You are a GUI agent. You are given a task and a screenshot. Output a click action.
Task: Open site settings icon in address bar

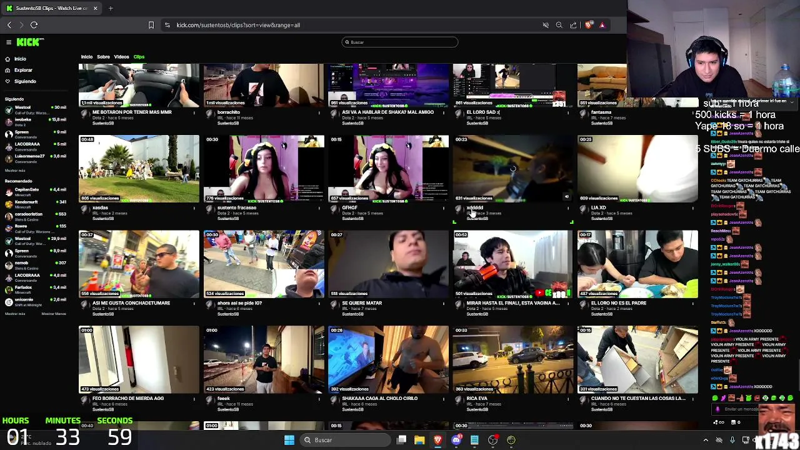[167, 25]
